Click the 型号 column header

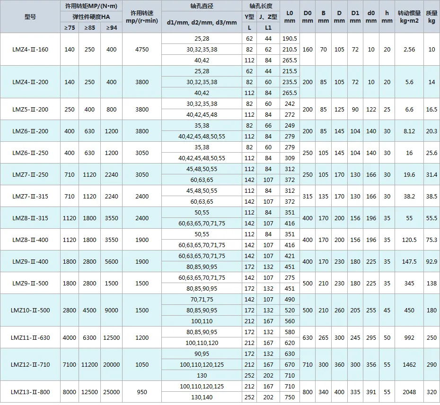click(30, 17)
